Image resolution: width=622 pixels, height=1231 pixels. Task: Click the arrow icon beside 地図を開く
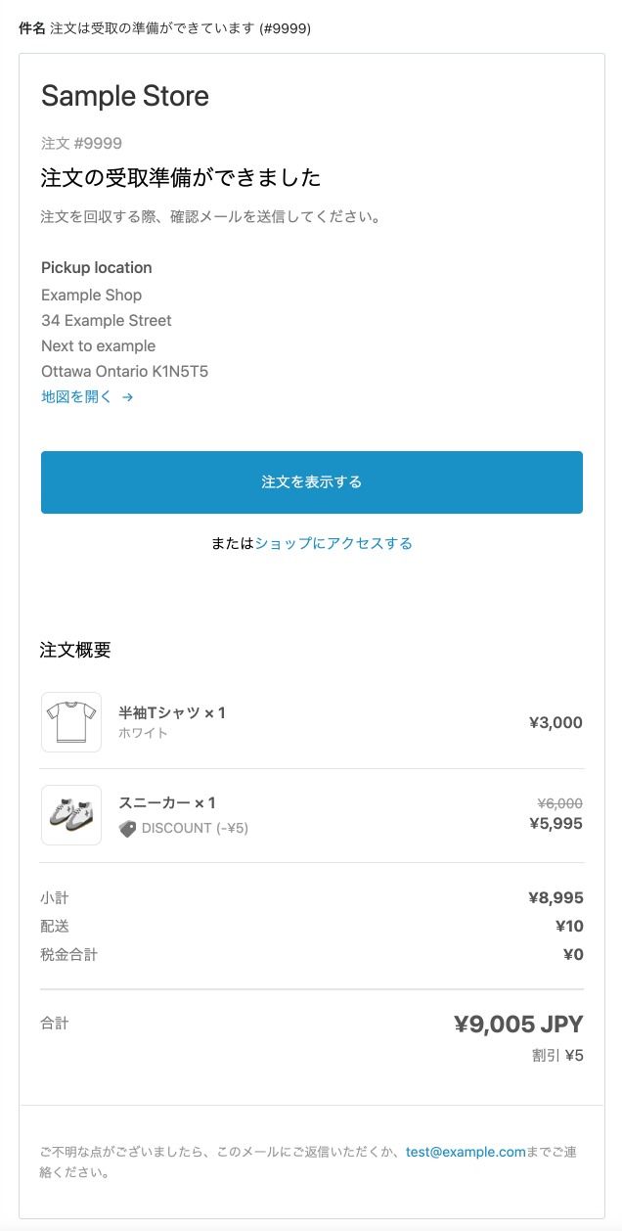[x=128, y=397]
